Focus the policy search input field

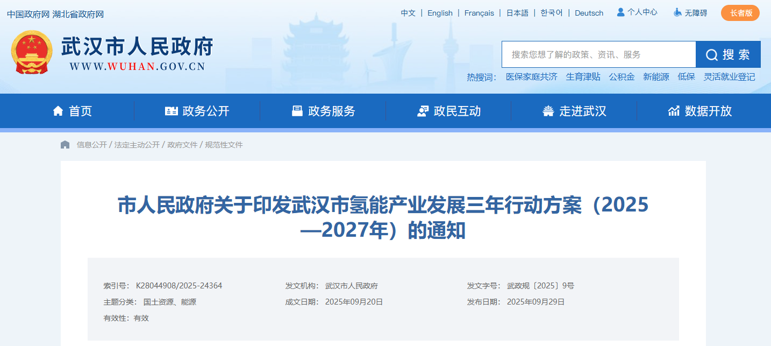click(x=598, y=54)
